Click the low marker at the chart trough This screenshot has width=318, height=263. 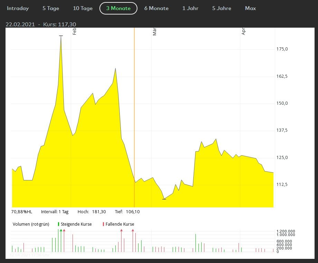coord(164,199)
